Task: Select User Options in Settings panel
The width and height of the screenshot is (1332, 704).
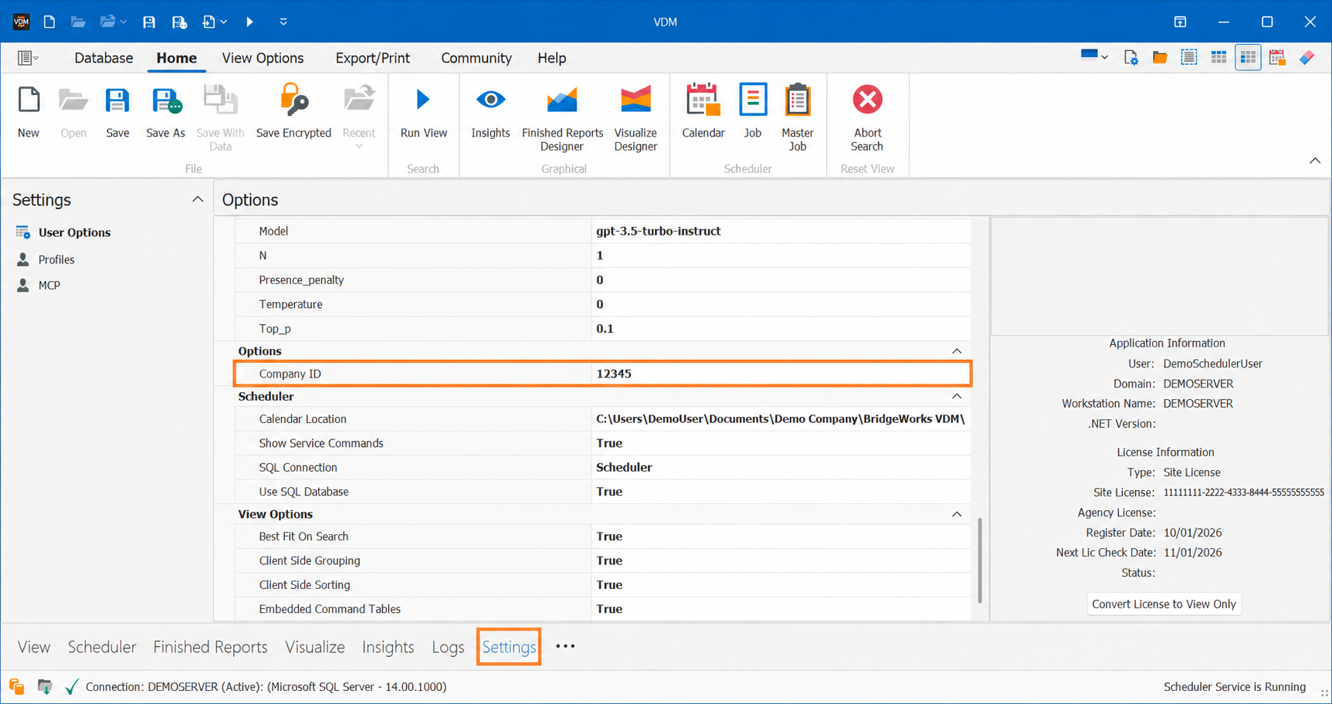Action: pyautogui.click(x=74, y=232)
